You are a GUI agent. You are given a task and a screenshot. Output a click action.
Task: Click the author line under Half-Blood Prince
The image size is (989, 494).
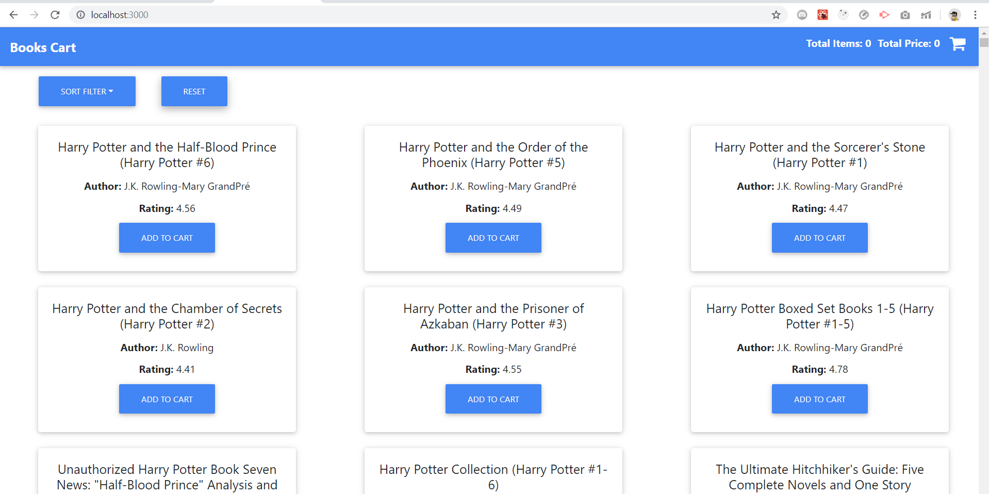pyautogui.click(x=167, y=186)
